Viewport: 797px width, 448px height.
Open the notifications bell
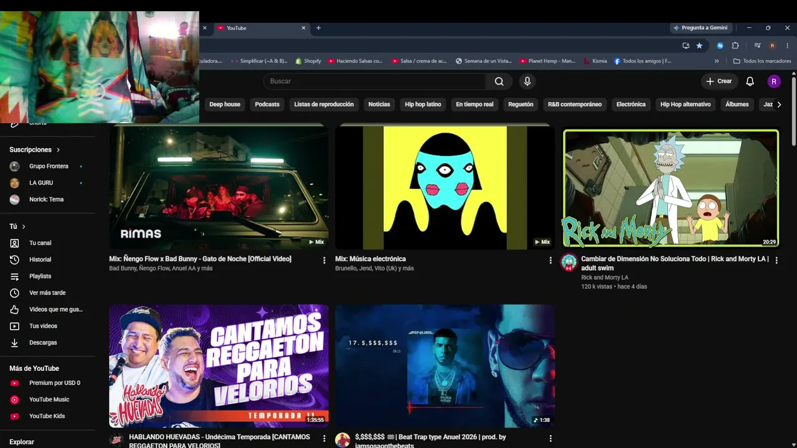click(x=750, y=82)
